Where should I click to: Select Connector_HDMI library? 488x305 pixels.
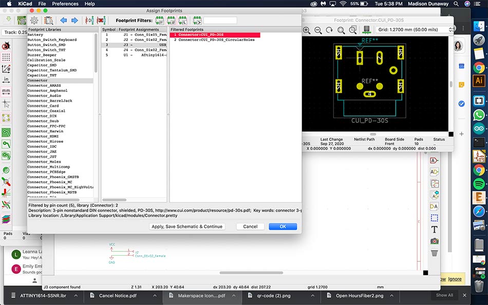click(x=60, y=136)
